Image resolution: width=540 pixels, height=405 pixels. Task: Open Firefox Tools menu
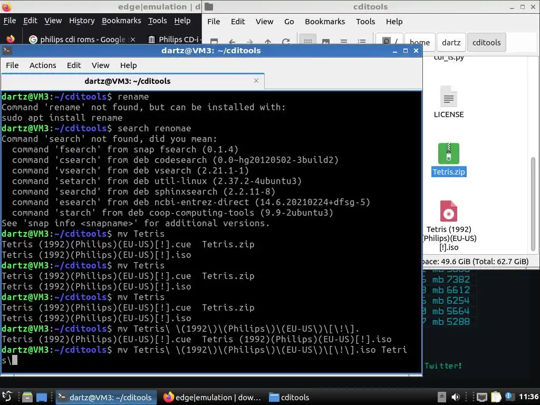click(x=157, y=21)
